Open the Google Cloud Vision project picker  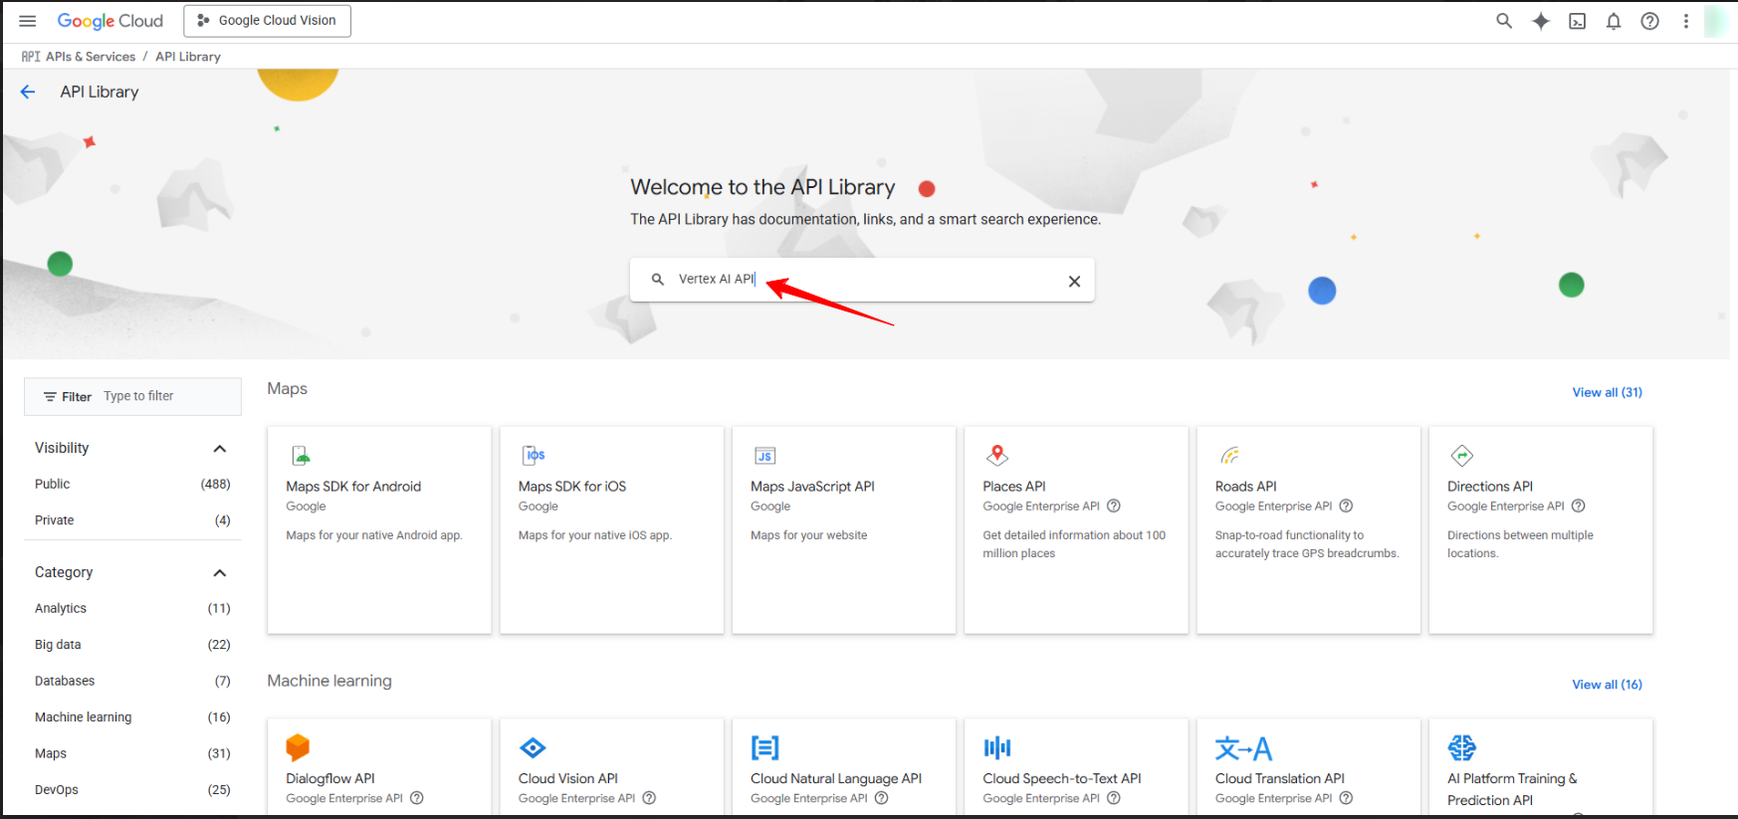click(267, 21)
